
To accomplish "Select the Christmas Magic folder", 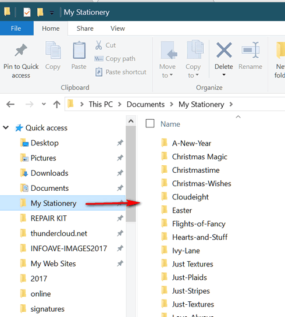I will pos(199,156).
